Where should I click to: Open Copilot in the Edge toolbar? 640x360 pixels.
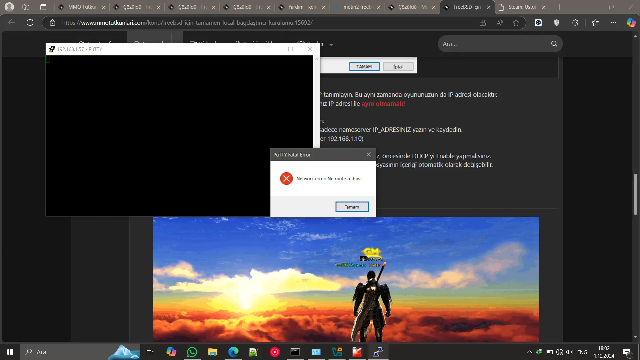(631, 23)
